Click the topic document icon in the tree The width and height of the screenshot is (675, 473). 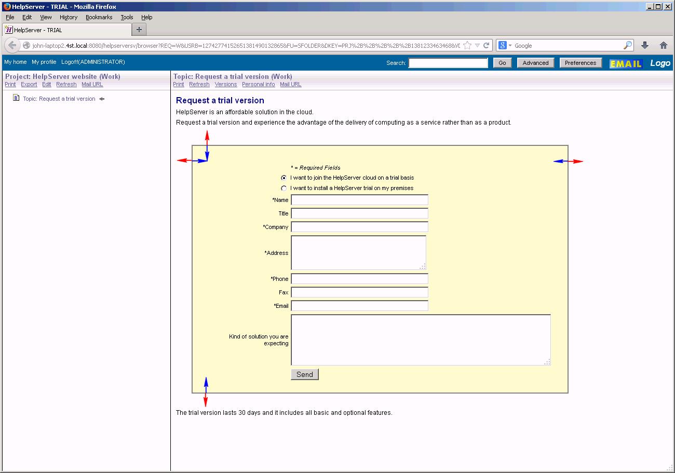17,98
